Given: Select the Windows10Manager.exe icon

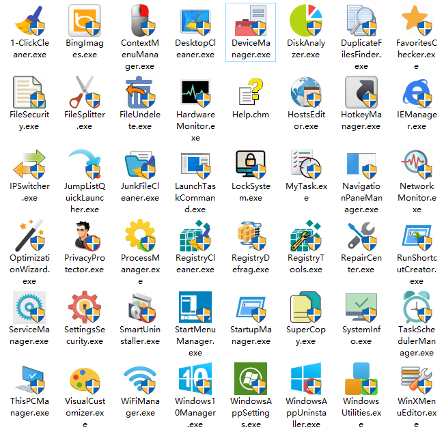Looking at the screenshot, I should [x=195, y=379].
